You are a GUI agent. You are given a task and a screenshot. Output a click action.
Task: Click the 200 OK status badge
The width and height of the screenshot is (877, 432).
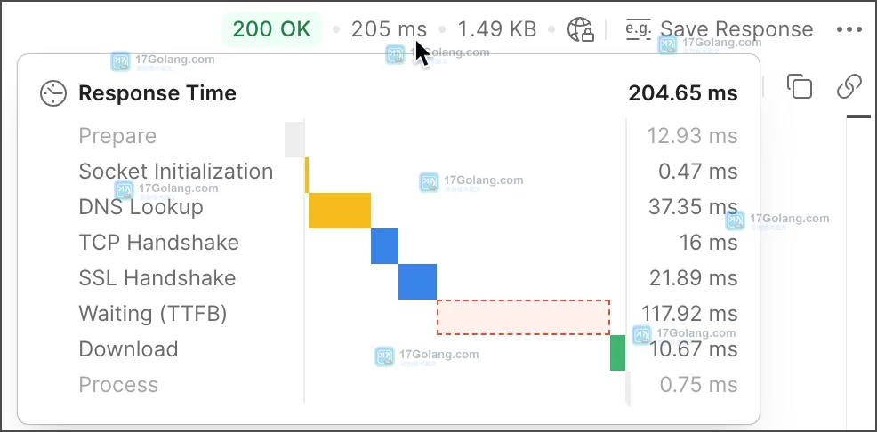click(272, 29)
